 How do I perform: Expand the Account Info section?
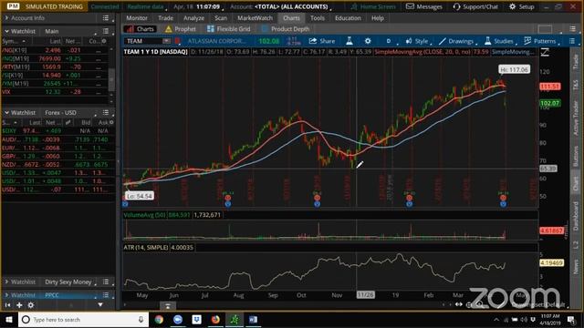[x=6, y=18]
